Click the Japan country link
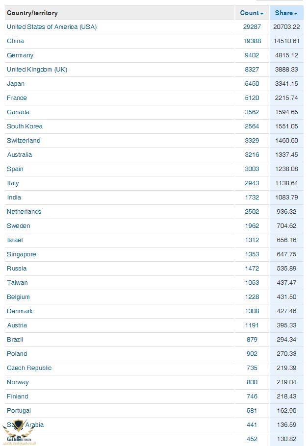Screen dimensions: 308x446 [x=16, y=84]
